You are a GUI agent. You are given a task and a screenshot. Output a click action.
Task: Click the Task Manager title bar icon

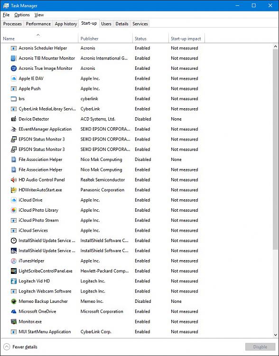point(6,6)
